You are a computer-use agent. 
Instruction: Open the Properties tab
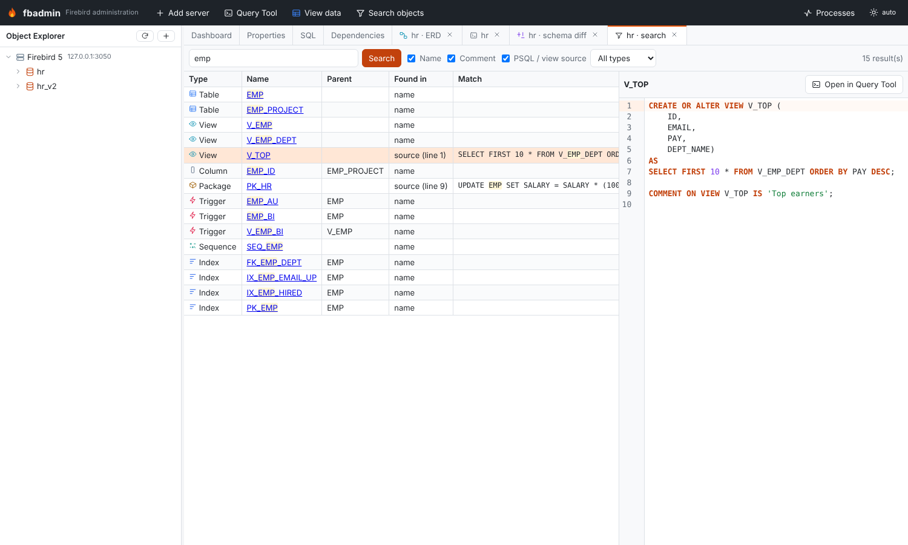click(266, 36)
